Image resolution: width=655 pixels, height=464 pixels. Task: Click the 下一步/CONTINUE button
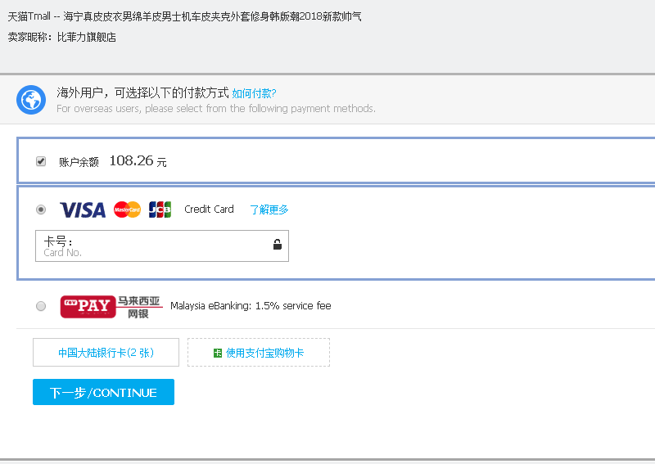point(103,393)
